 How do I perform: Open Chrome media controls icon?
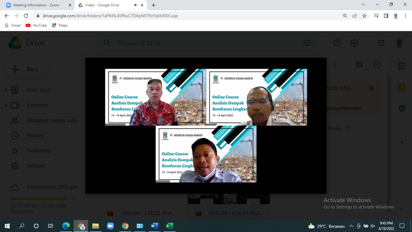click(x=376, y=16)
